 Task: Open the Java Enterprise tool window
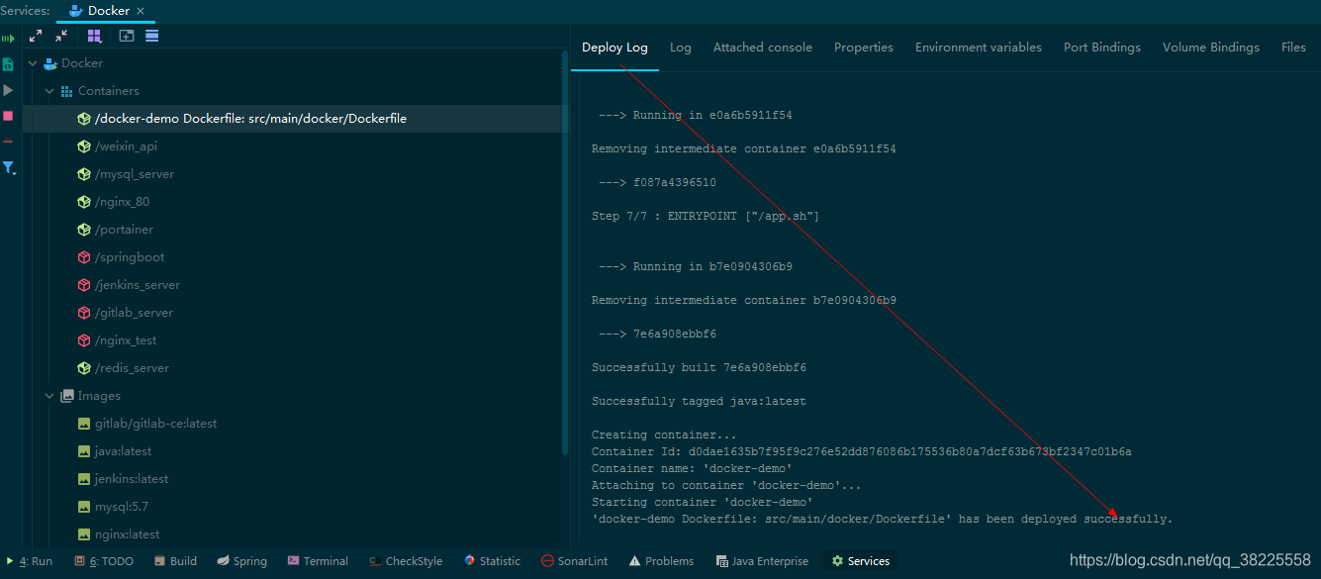coord(762,561)
